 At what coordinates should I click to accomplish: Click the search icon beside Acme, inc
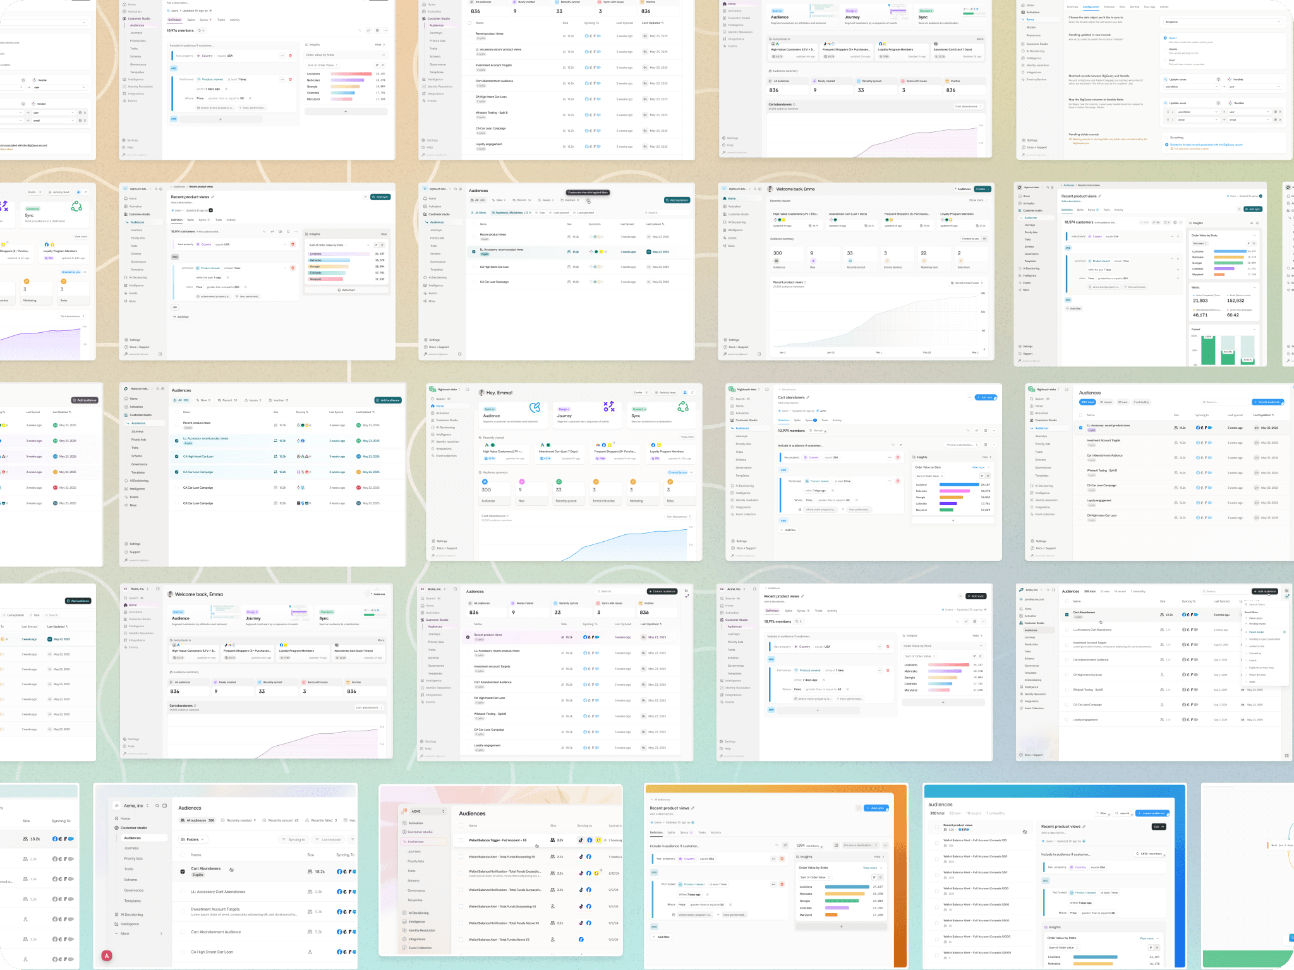pyautogui.click(x=157, y=806)
